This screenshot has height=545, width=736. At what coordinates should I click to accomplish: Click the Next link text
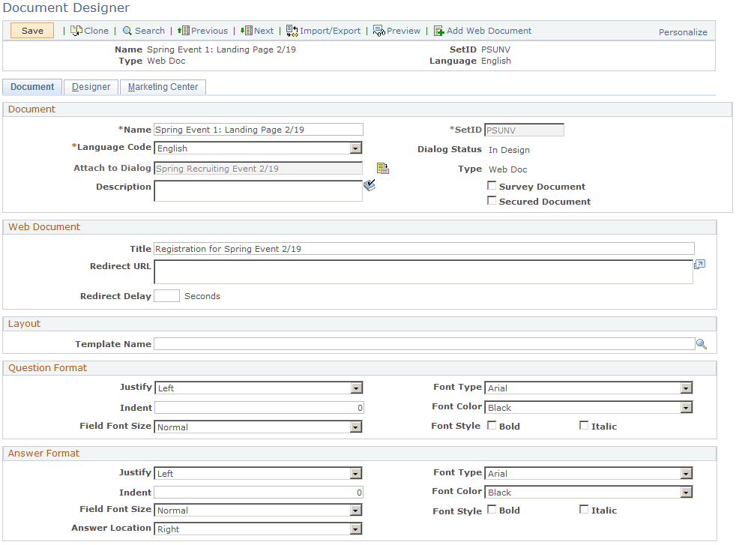(264, 31)
